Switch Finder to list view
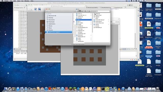Screen dimensions: 163x92 (77, 11)
